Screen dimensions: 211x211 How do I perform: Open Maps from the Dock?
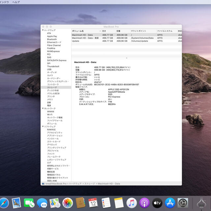click(55, 203)
